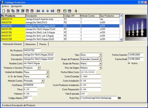
Task: Select the SMS01709 product row
Action: point(60,39)
